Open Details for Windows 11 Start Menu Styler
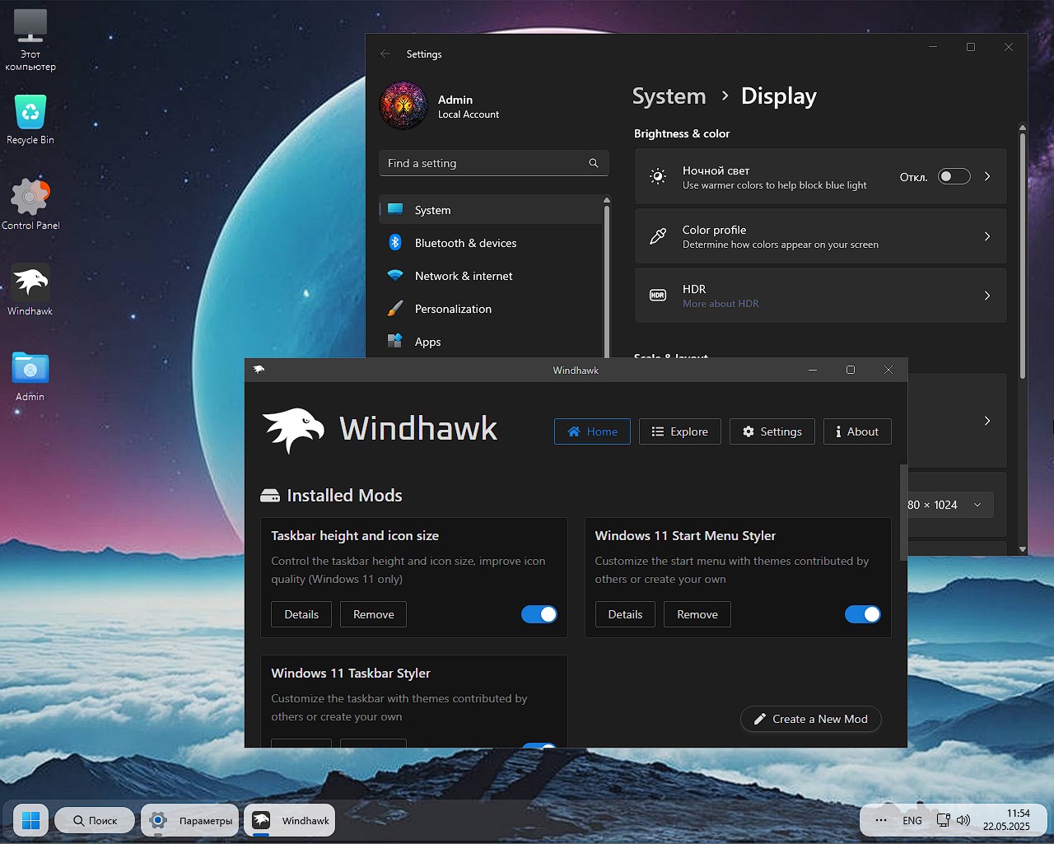The height and width of the screenshot is (844, 1054). pyautogui.click(x=625, y=614)
